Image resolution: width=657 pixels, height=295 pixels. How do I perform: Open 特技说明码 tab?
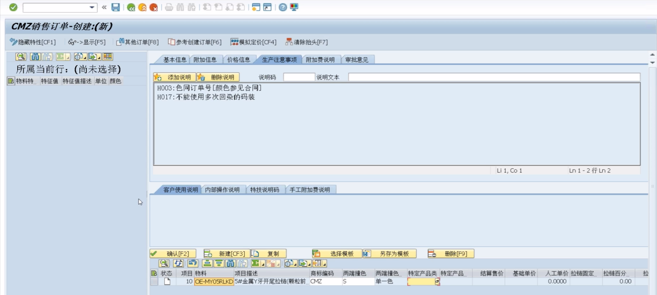tap(264, 190)
